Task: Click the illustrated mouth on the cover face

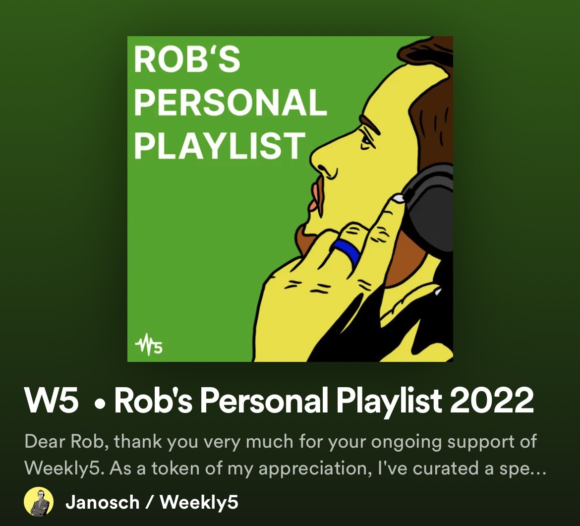Action: 317,196
